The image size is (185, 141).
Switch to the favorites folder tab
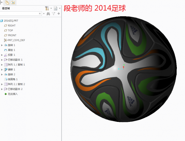click(x=13, y=3)
